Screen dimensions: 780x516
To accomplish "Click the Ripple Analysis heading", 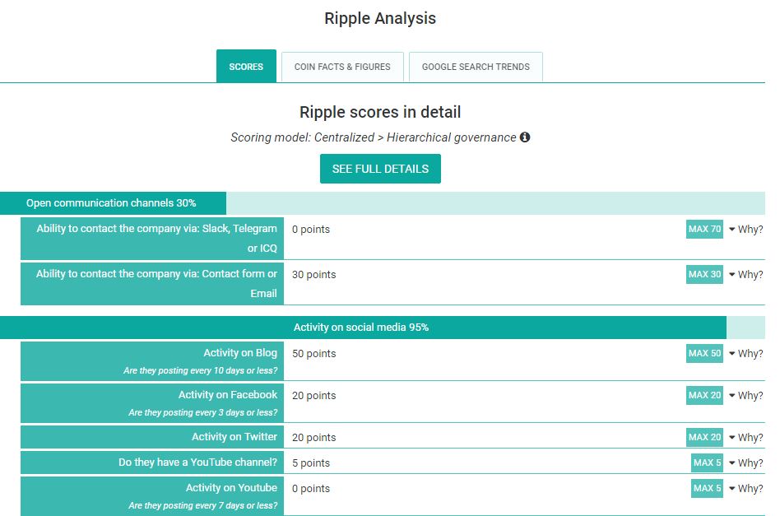I will click(380, 18).
